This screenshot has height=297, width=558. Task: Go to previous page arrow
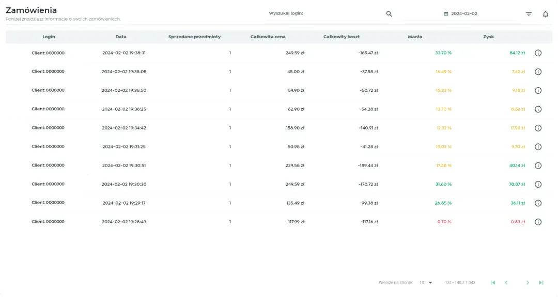pos(506,283)
